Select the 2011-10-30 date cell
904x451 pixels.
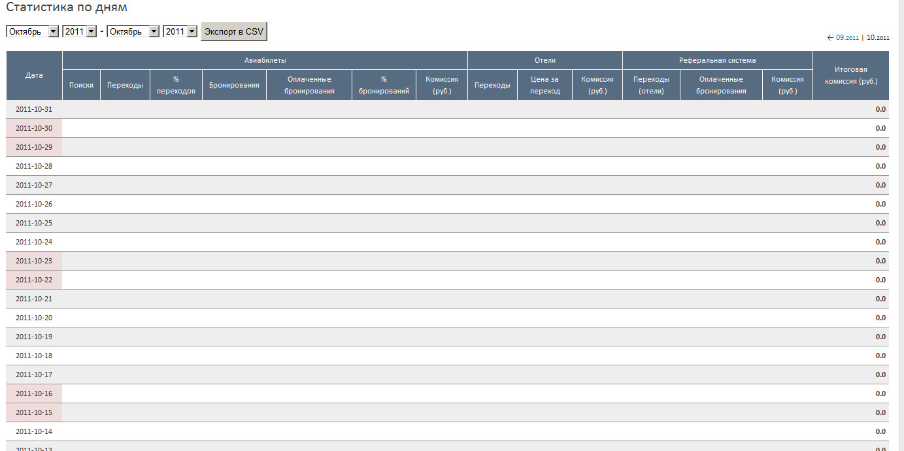pos(34,128)
